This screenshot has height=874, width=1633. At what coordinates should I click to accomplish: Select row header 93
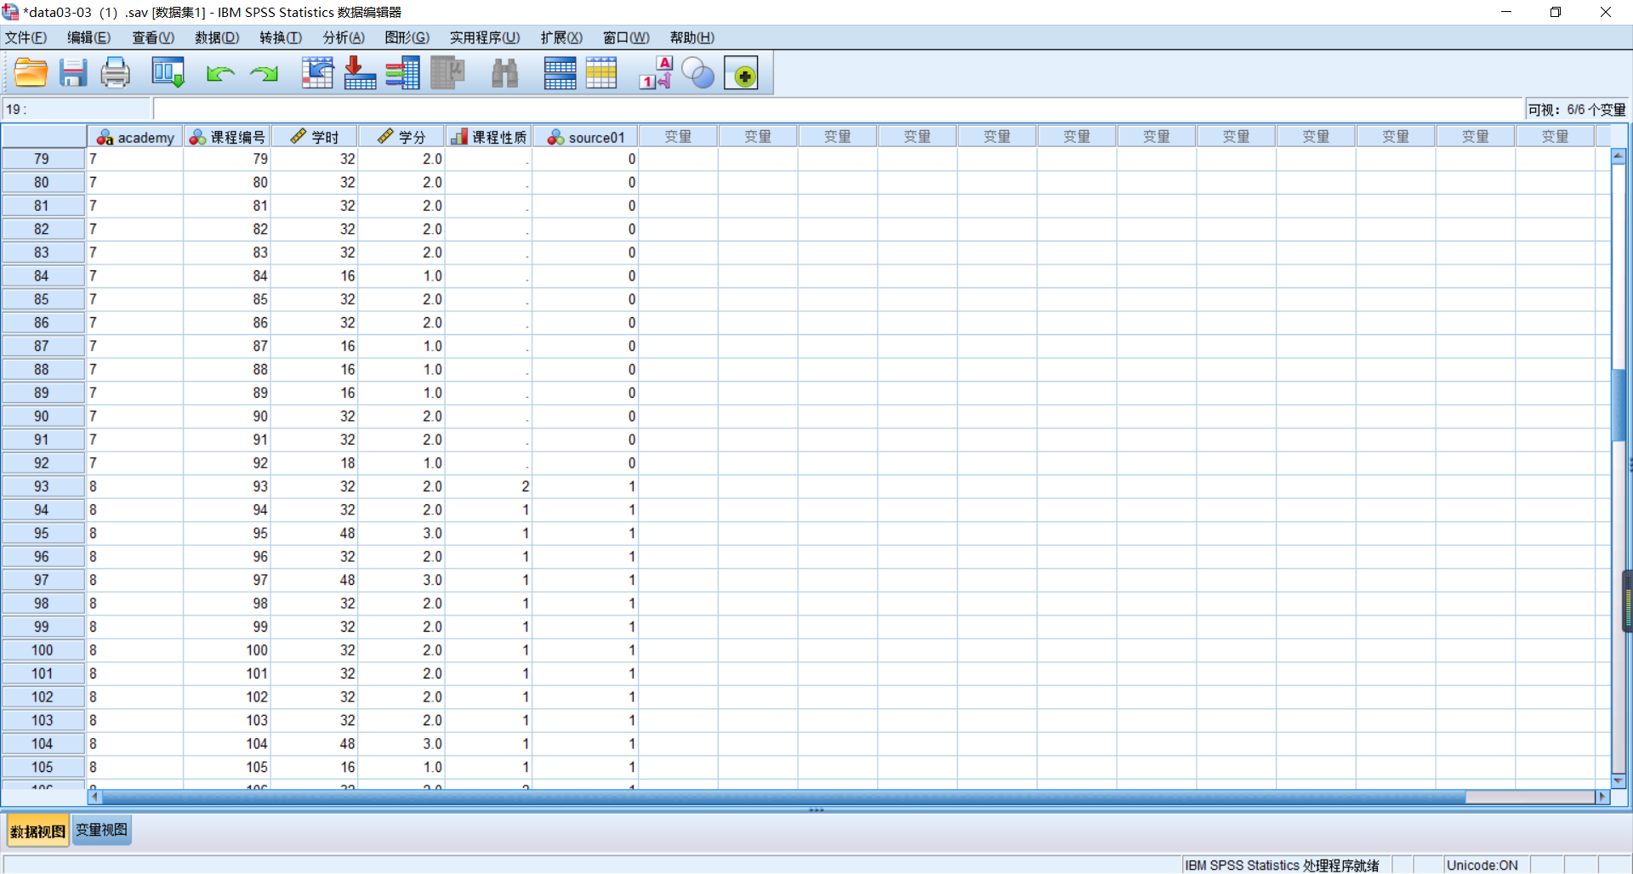tap(43, 486)
